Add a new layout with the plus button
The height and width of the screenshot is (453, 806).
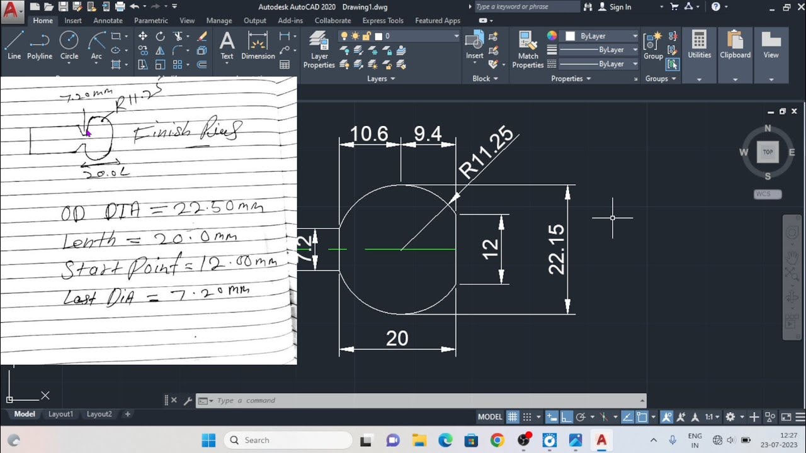[128, 414]
